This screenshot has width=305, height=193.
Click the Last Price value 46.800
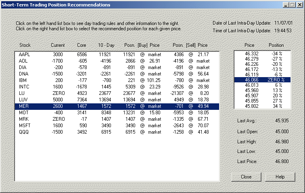[282, 162]
